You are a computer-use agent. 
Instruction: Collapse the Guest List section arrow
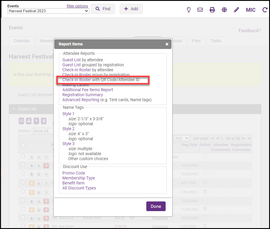point(13,109)
